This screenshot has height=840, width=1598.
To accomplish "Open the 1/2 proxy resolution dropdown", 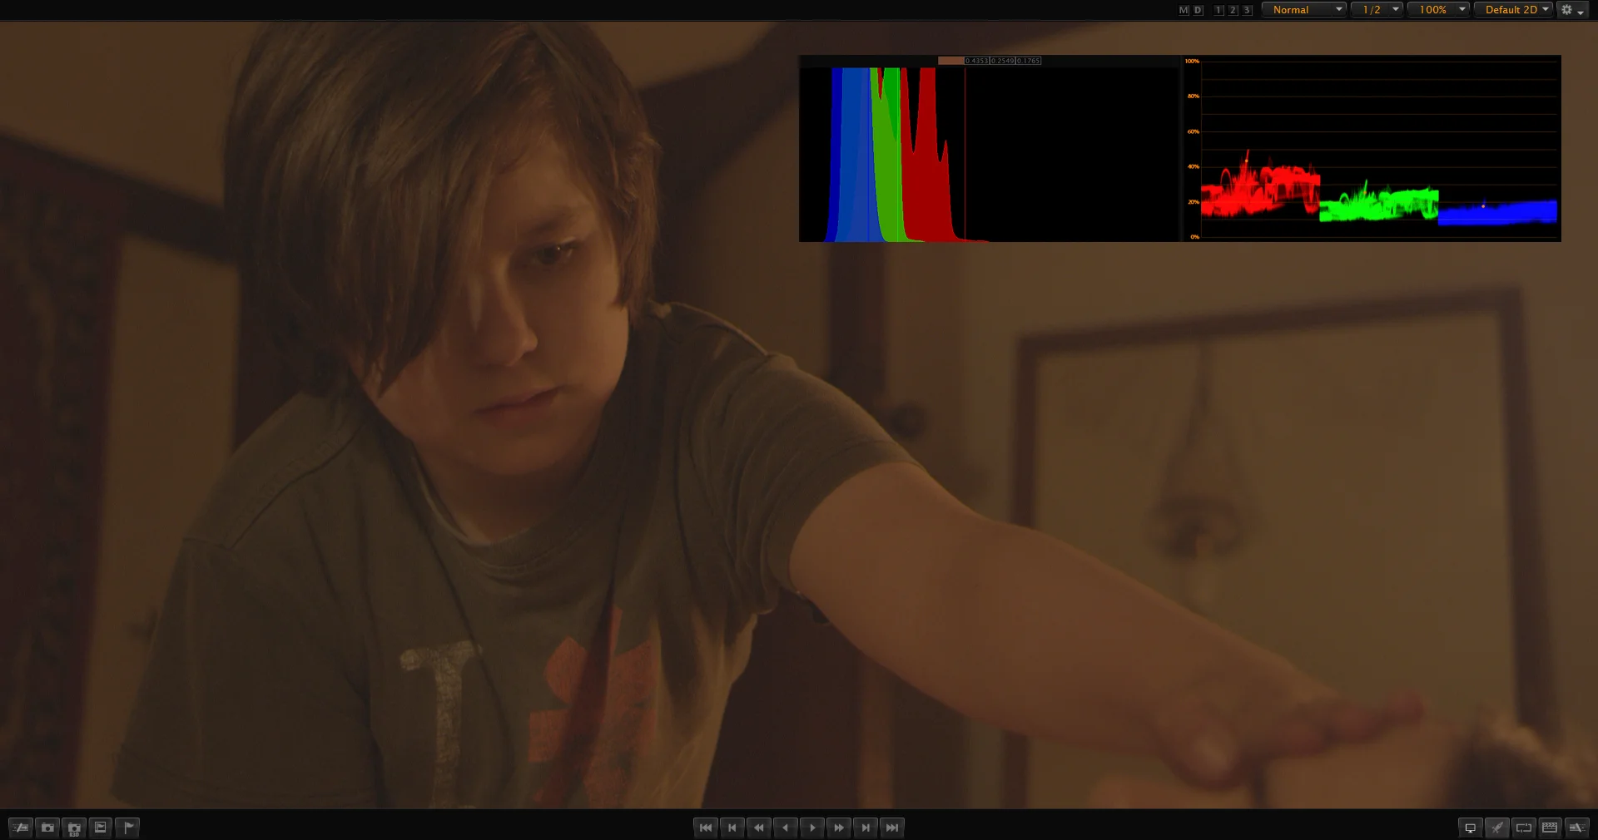I will click(x=1377, y=10).
